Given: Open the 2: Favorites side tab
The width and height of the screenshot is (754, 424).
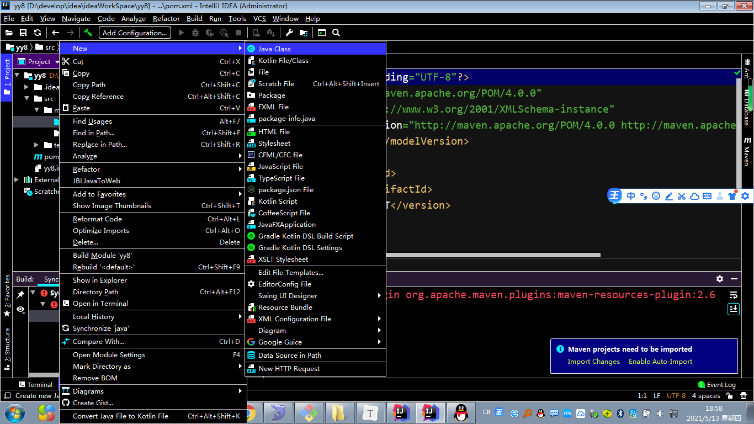Looking at the screenshot, I should pyautogui.click(x=7, y=296).
